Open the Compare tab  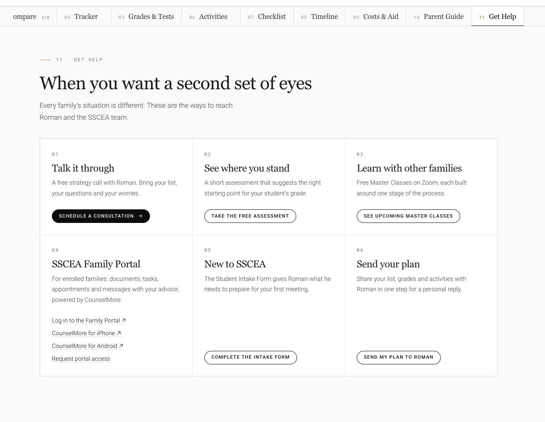click(x=28, y=16)
